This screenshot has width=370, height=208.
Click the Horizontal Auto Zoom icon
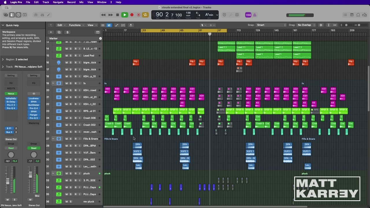(x=335, y=25)
